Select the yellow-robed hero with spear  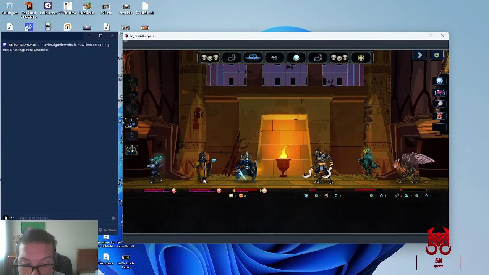pos(204,167)
